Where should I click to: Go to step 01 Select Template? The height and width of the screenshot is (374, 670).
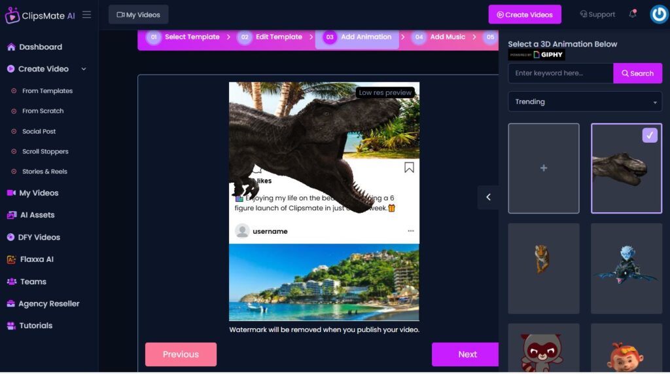183,37
